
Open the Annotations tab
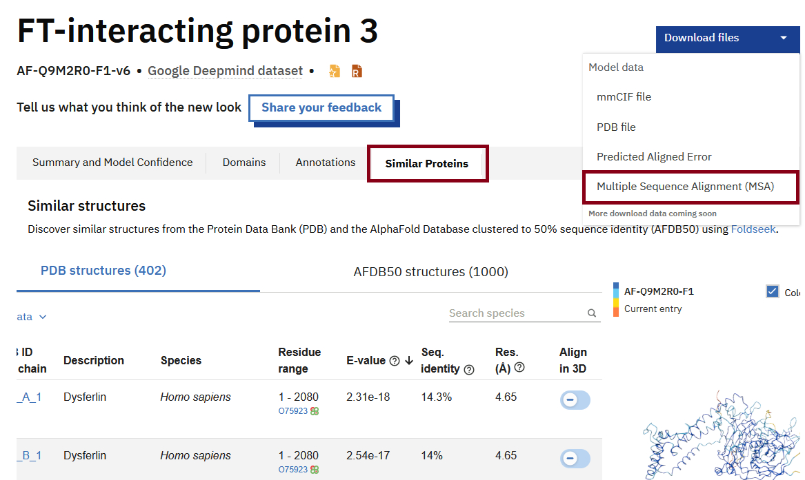(326, 163)
